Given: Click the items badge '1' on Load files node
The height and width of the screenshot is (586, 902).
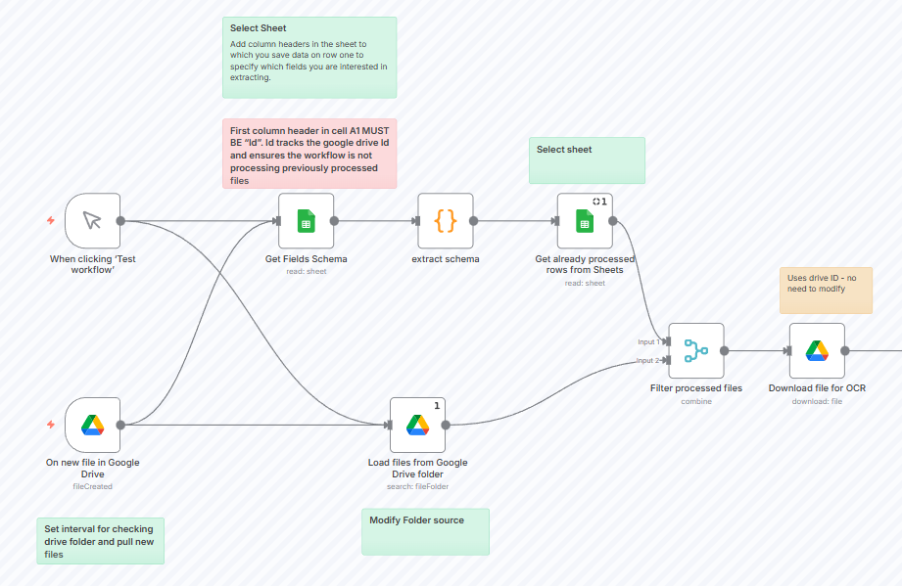Looking at the screenshot, I should pos(437,403).
